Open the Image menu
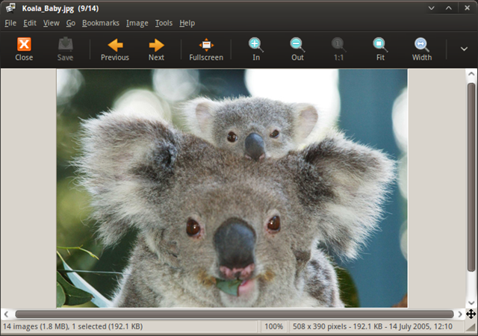The width and height of the screenshot is (478, 336). [x=137, y=23]
